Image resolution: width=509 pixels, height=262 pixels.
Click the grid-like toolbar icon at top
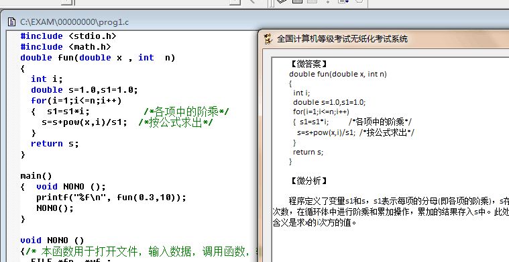297,1
